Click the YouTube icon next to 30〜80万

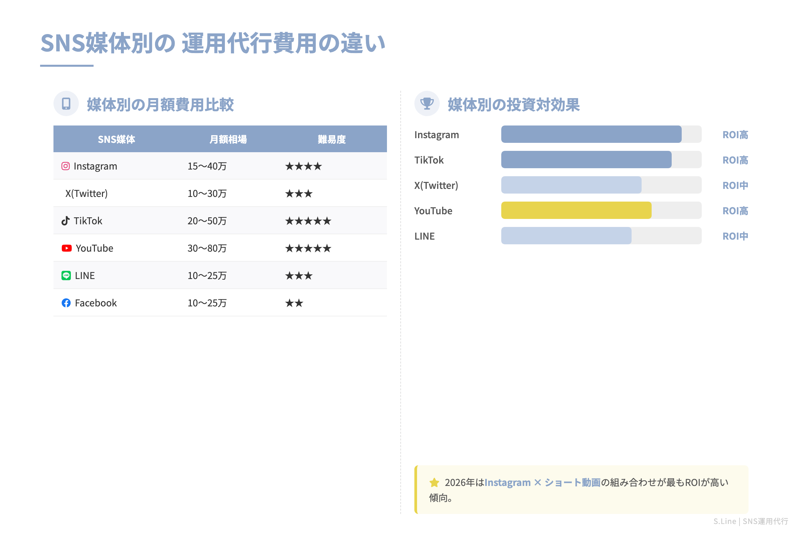[x=66, y=248]
